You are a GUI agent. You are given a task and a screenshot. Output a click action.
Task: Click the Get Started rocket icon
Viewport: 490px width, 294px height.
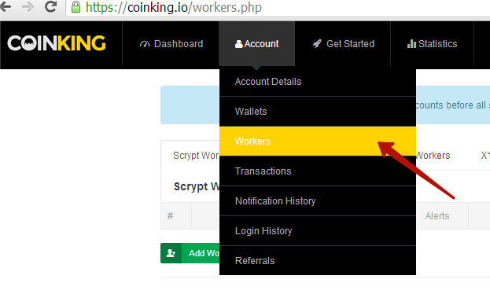(317, 44)
